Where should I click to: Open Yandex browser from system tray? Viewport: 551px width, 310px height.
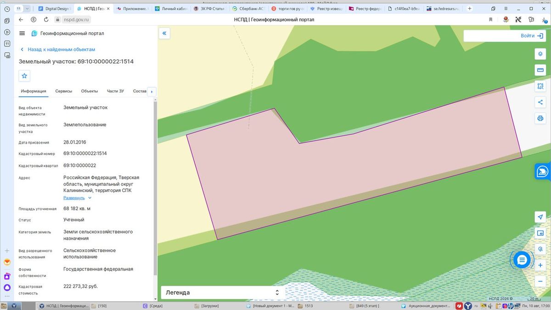click(x=468, y=305)
